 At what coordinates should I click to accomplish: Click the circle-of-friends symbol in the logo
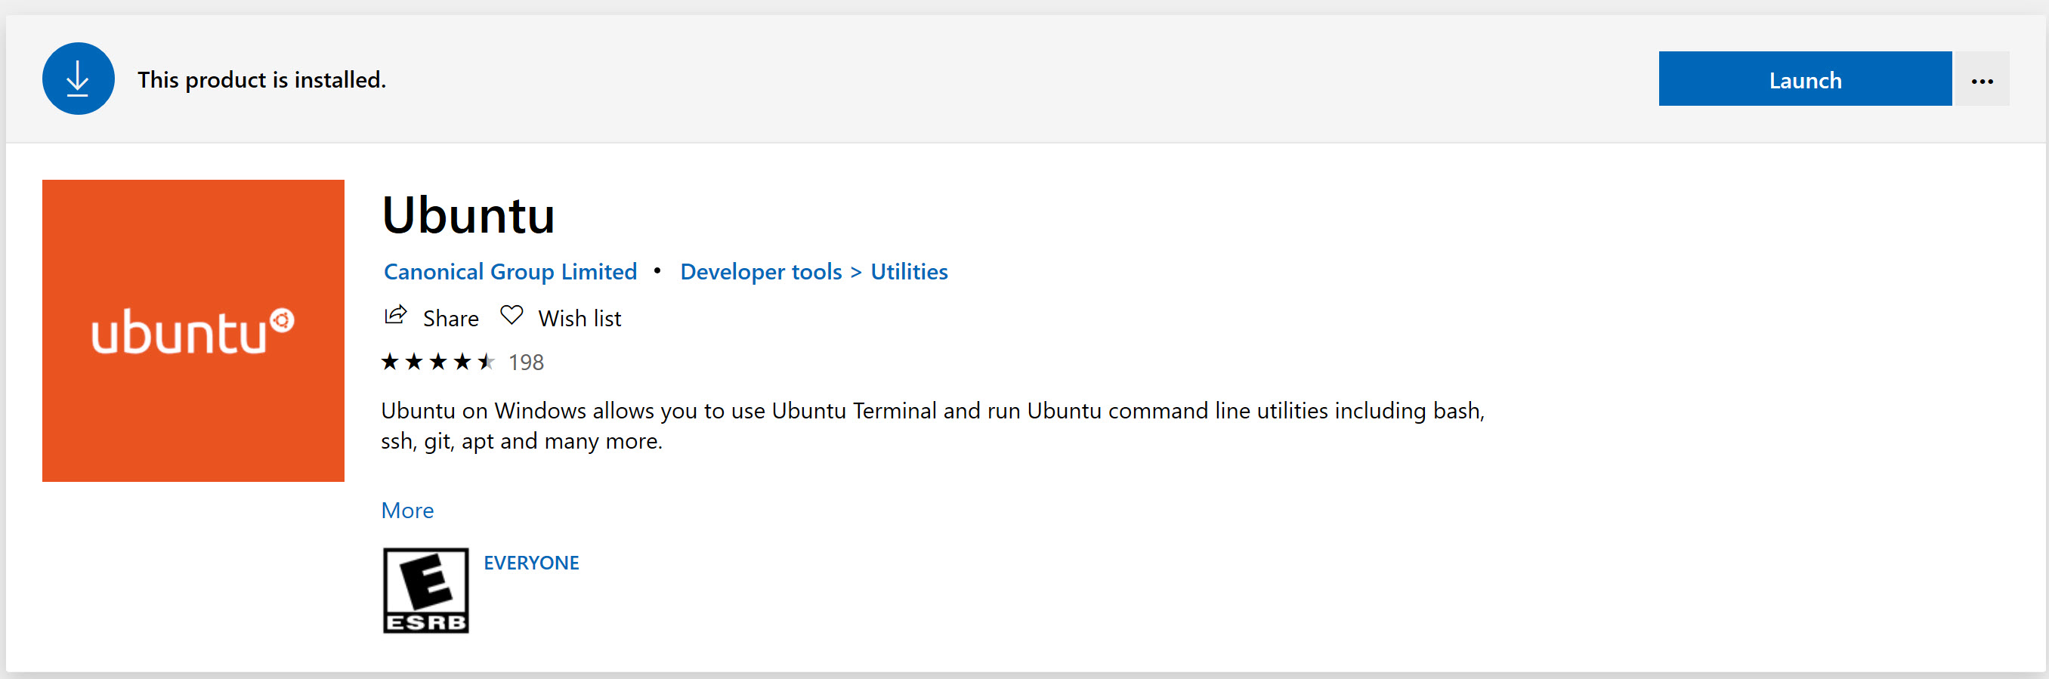pyautogui.click(x=282, y=319)
